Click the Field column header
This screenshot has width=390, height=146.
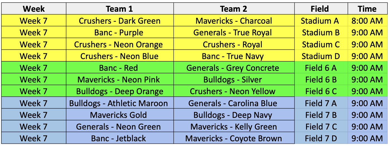(321, 9)
